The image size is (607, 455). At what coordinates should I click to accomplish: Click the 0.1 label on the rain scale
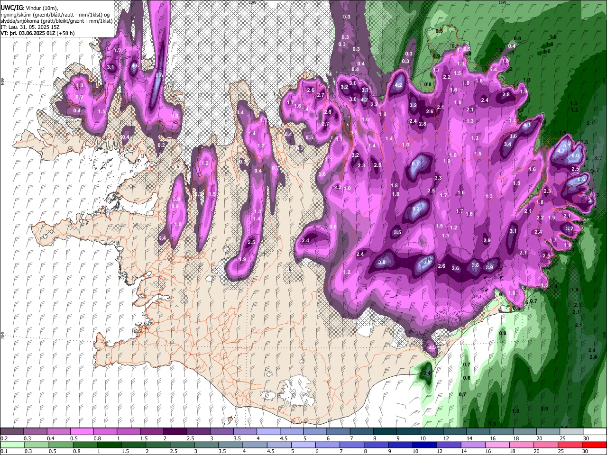coord(4,451)
